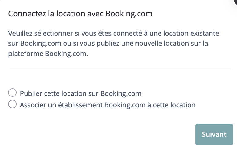Screen dimensions: 237x150
Task: Click the empty circle beside "Associer un établissement"
Action: click(12, 105)
